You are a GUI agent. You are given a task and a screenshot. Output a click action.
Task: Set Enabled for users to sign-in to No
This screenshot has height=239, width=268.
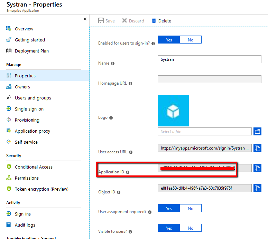pyautogui.click(x=191, y=40)
